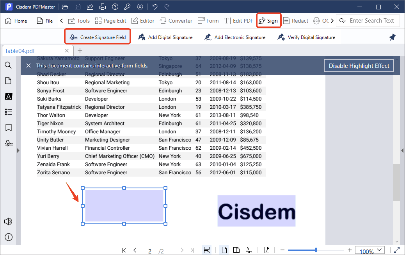Screen dimensions: 405x255
Task: Expand the left panel with arrow handle
Action: pos(18,150)
